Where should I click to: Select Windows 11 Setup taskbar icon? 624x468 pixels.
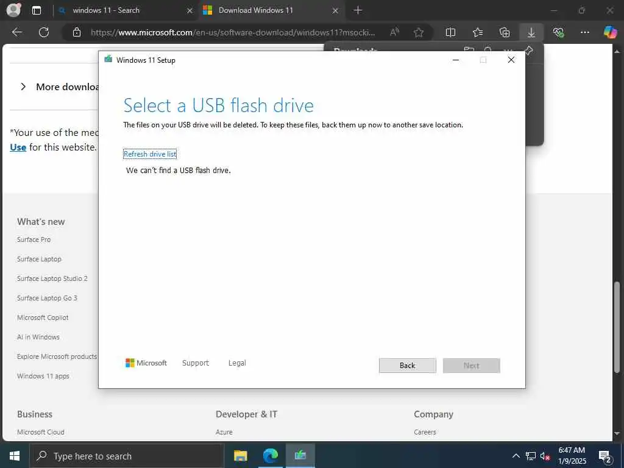[x=300, y=456]
